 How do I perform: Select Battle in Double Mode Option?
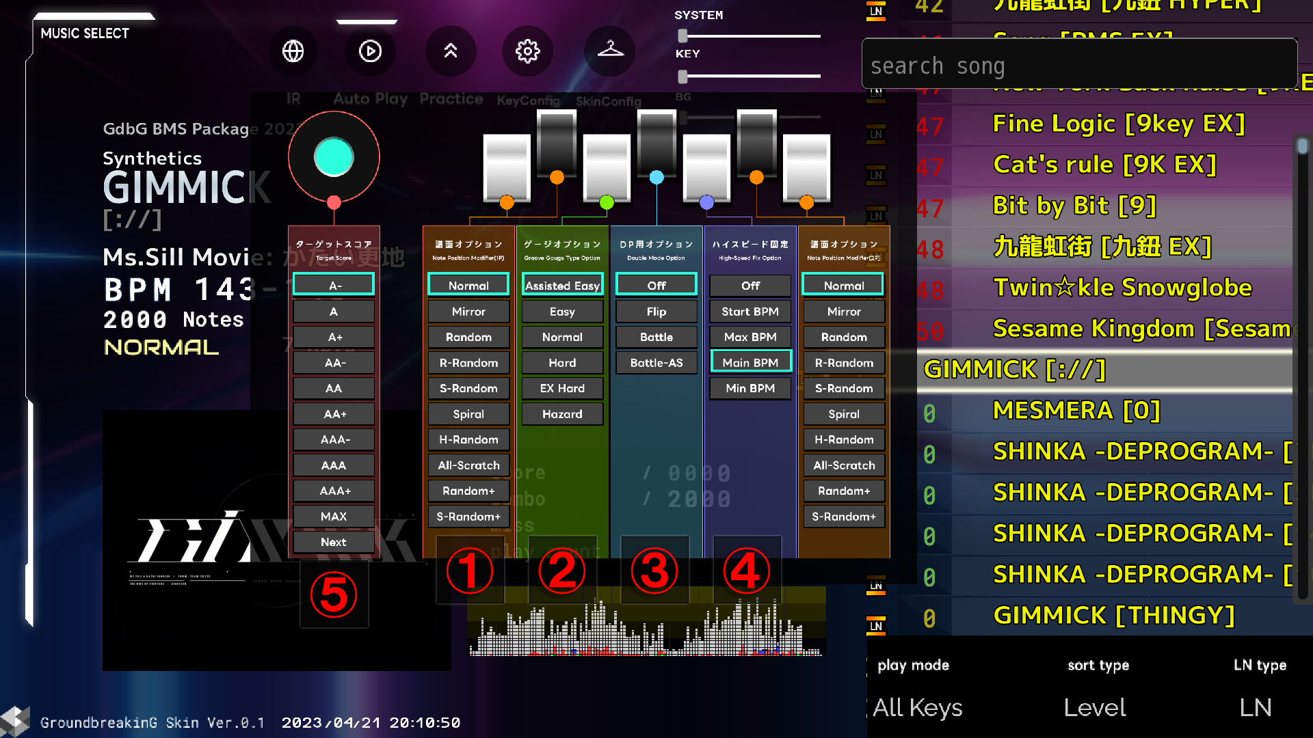(656, 337)
